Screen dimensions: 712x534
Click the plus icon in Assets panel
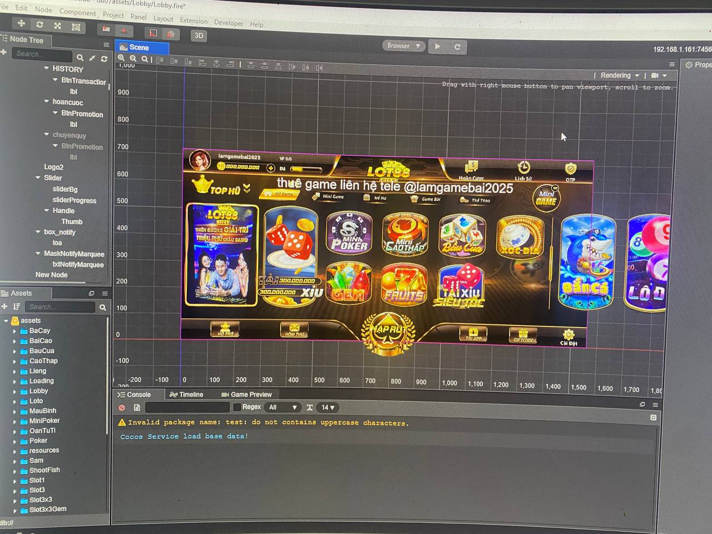coord(4,306)
